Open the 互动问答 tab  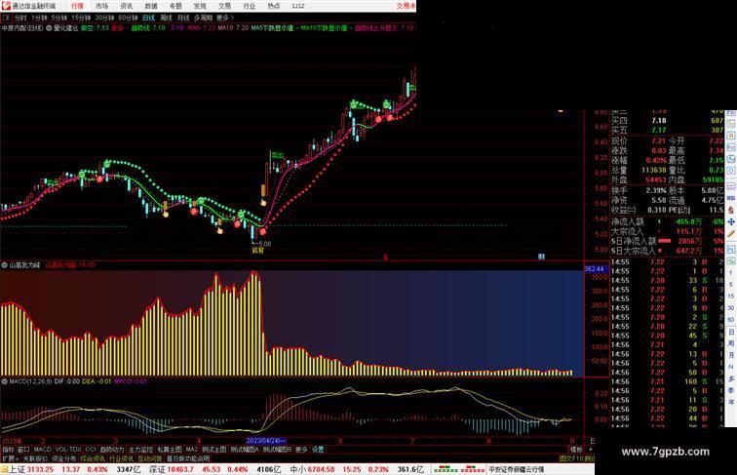pyautogui.click(x=149, y=458)
